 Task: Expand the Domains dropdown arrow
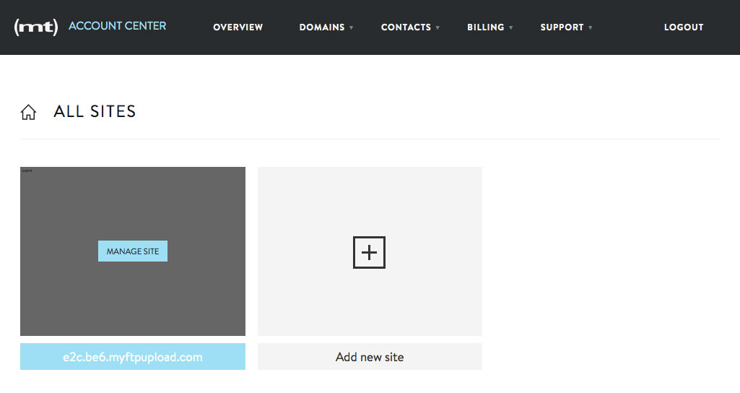click(351, 28)
